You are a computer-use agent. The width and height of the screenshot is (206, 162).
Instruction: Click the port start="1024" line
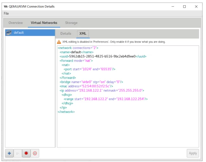coord(89,69)
